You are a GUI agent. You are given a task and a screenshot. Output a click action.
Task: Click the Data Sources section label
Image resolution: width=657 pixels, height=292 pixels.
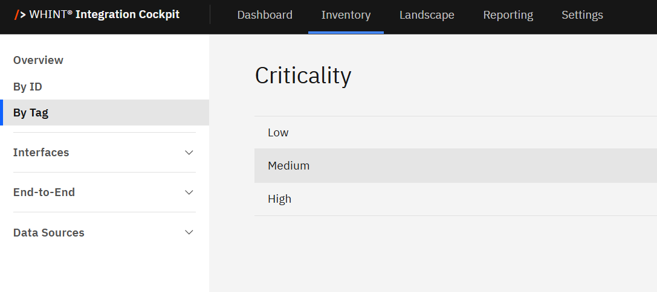49,233
